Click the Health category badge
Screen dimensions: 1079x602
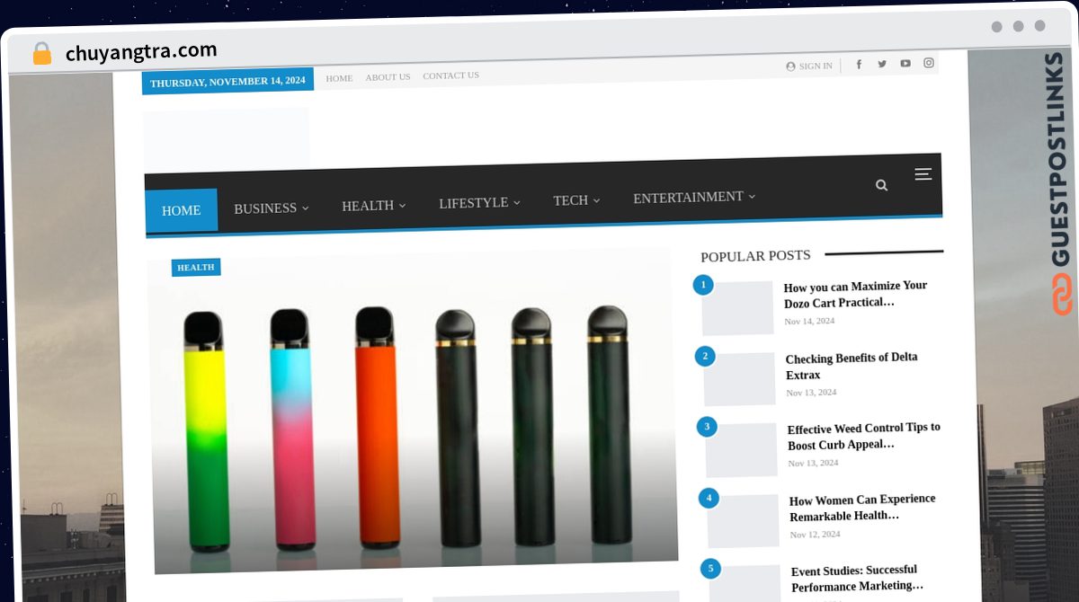coord(196,267)
